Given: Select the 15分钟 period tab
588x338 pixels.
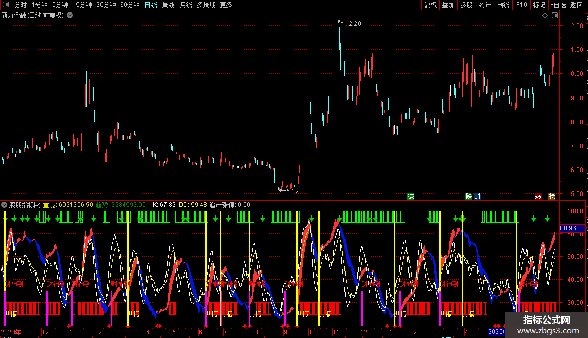Looking at the screenshot, I should (x=82, y=5).
